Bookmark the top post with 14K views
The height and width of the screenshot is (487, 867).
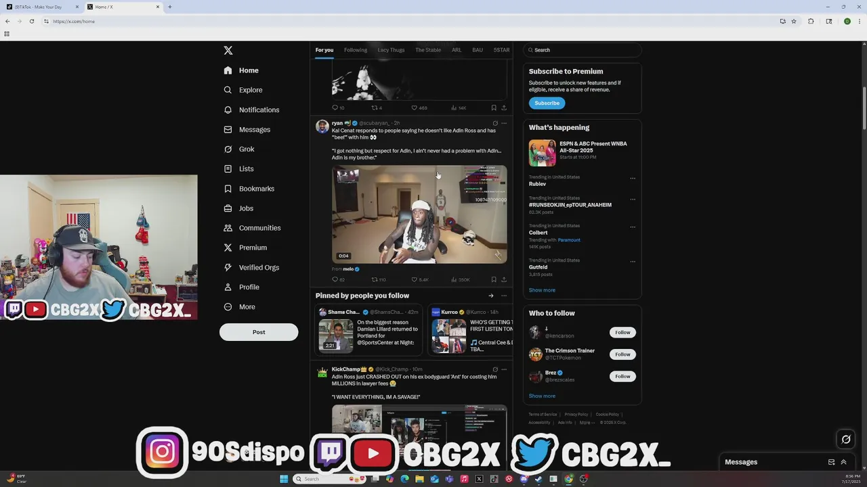[494, 108]
